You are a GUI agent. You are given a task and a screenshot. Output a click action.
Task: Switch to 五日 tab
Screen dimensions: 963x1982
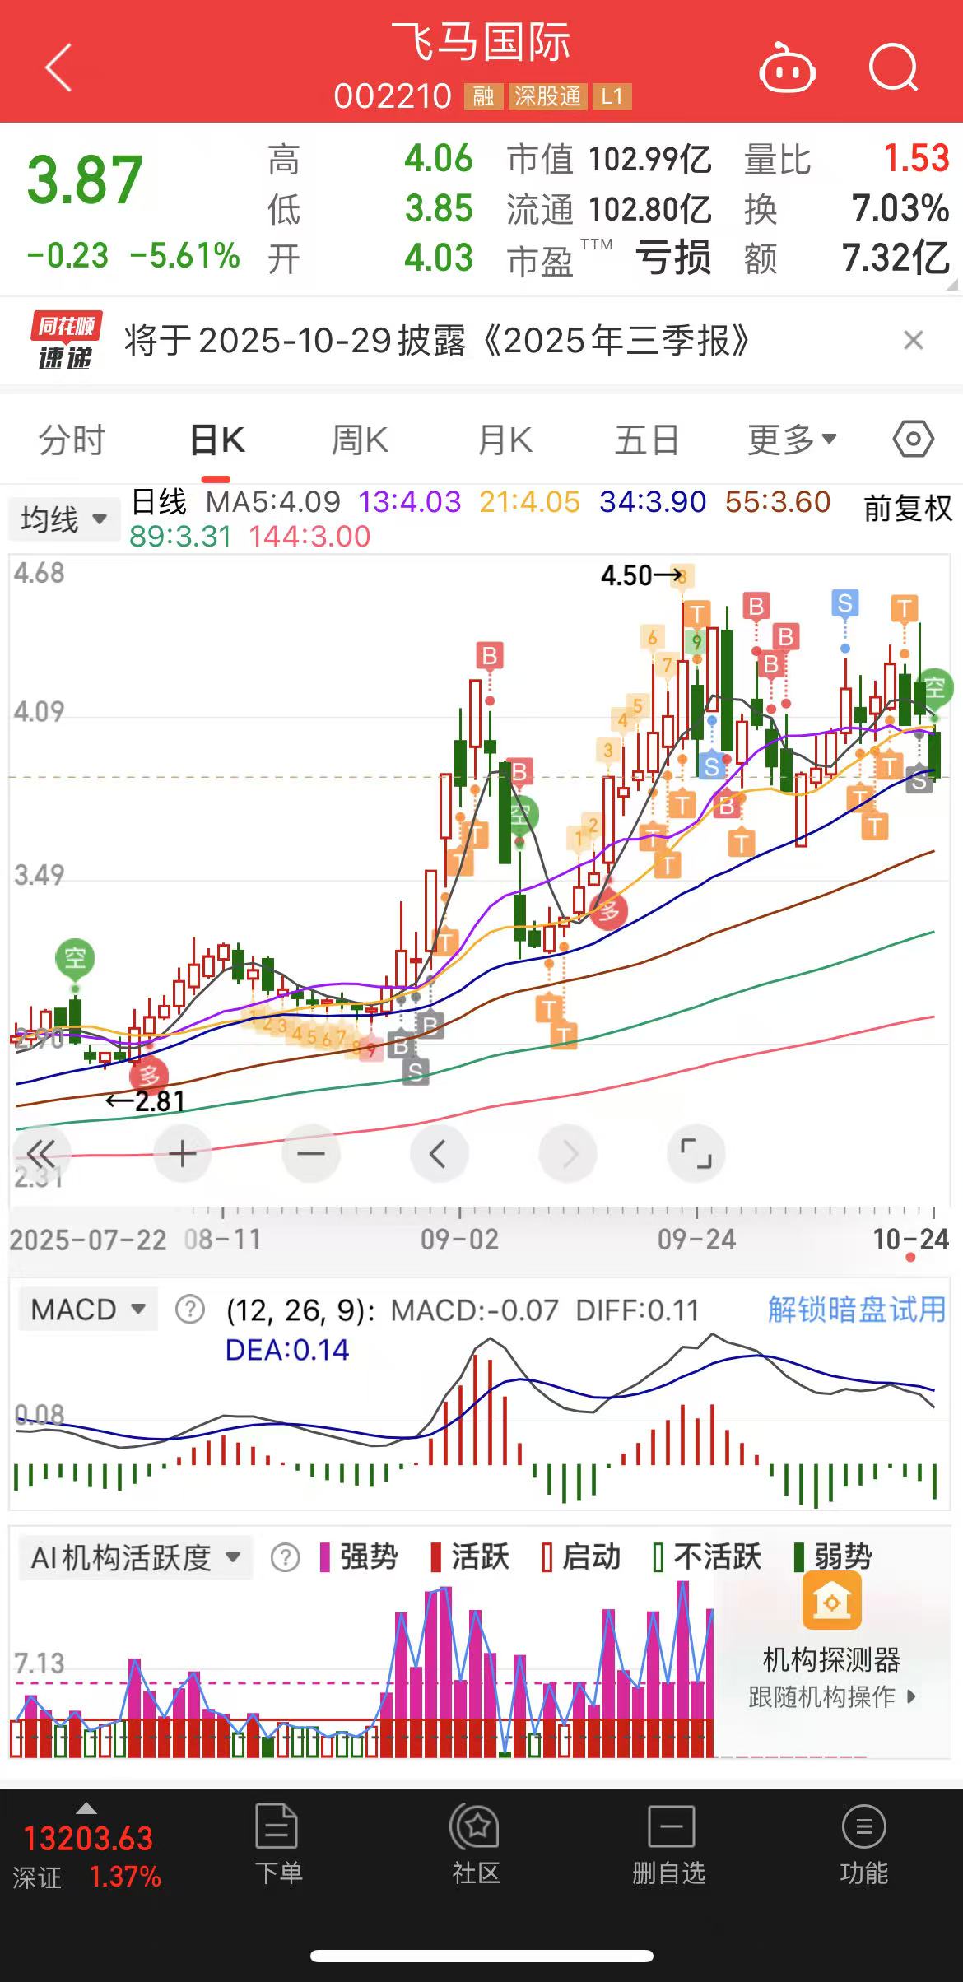(648, 440)
